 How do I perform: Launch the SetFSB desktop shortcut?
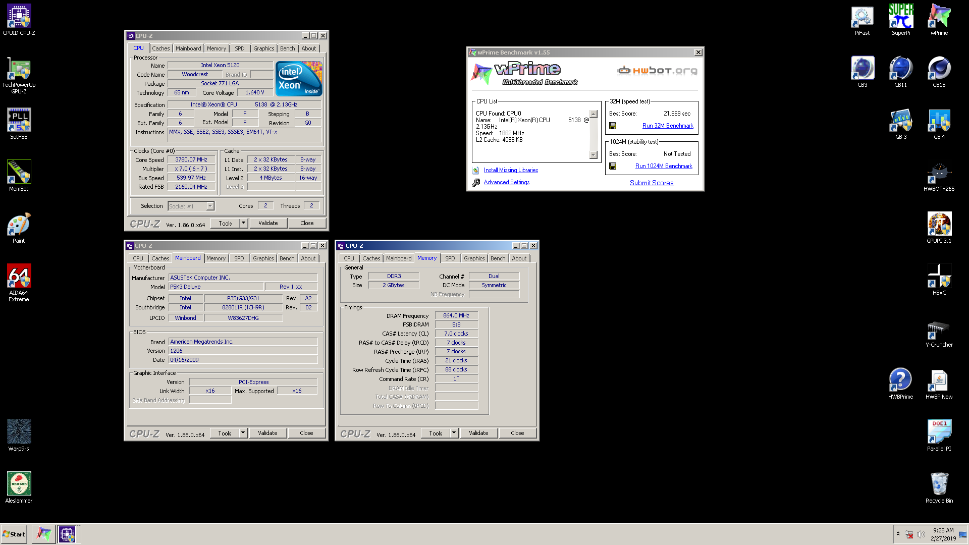[19, 124]
